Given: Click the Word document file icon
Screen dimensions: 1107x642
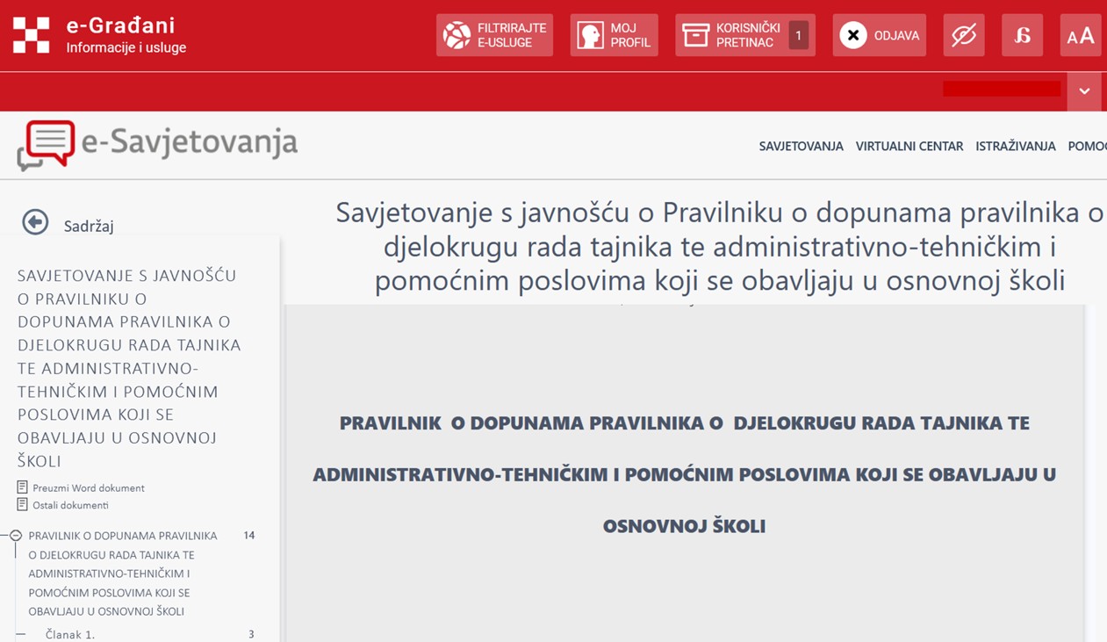Looking at the screenshot, I should [x=23, y=487].
